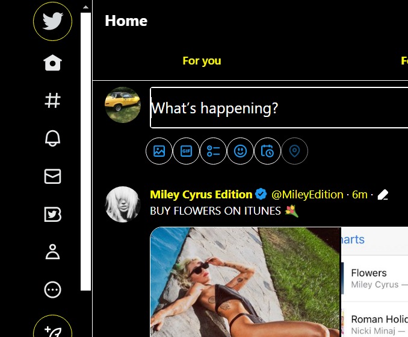
Task: Open Profile person icon
Action: tap(52, 252)
